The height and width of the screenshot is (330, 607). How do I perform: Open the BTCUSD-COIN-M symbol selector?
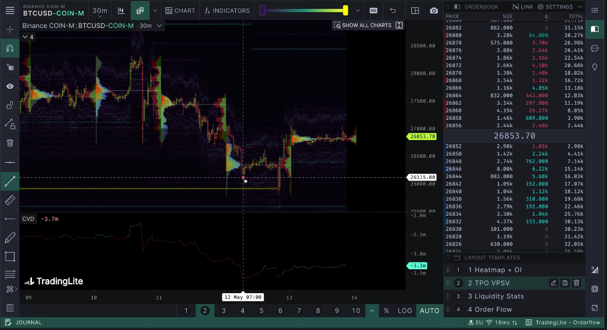coord(54,11)
